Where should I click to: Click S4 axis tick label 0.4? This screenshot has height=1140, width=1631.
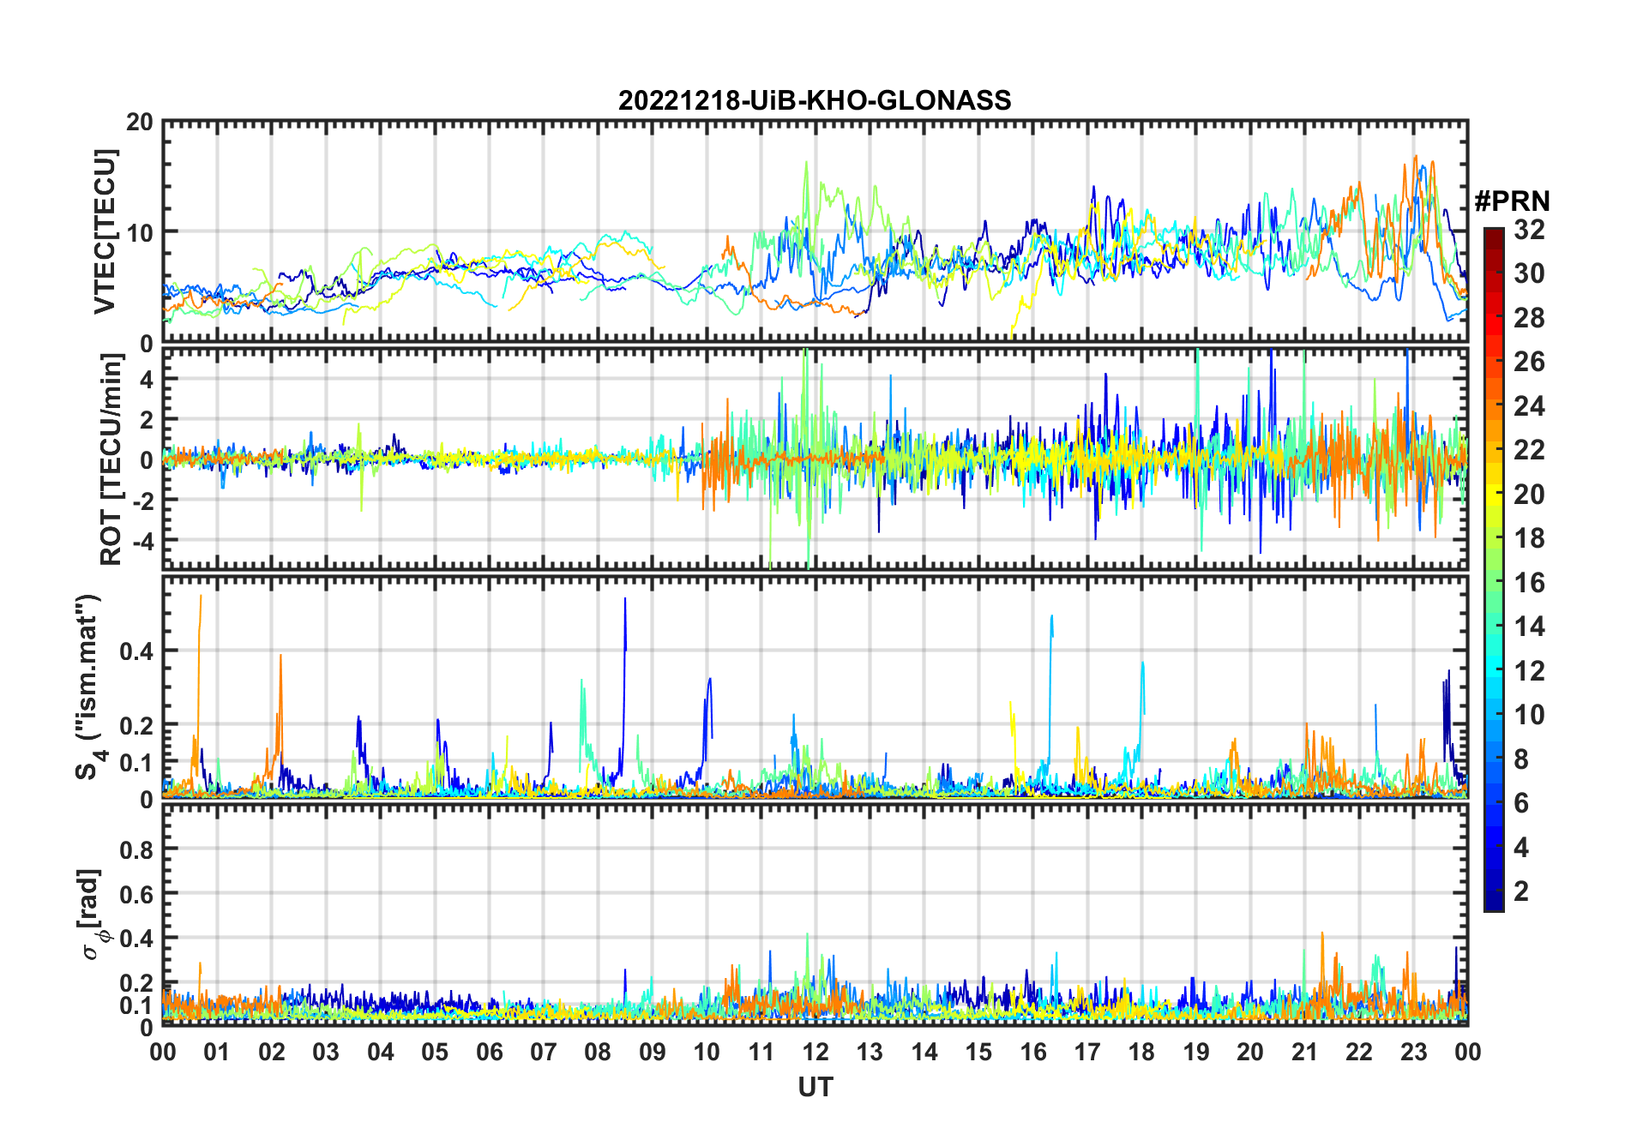pyautogui.click(x=136, y=651)
